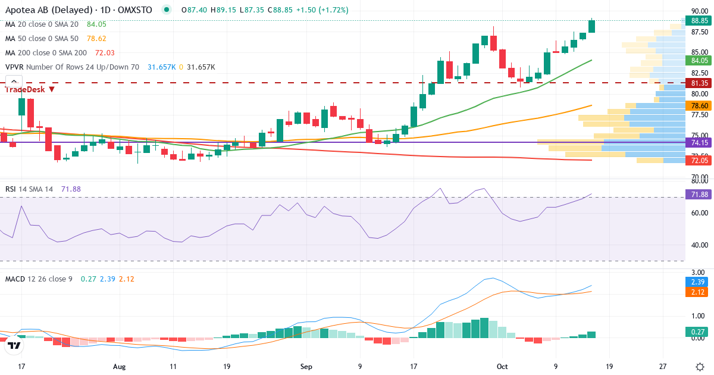Click the 71.88 RSI value label
Viewport: 714px width, 375px height.
pyautogui.click(x=699, y=194)
